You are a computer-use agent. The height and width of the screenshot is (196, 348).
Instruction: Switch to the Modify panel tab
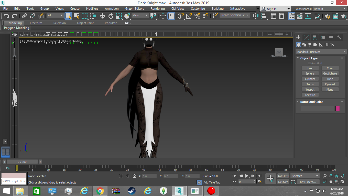point(307,37)
